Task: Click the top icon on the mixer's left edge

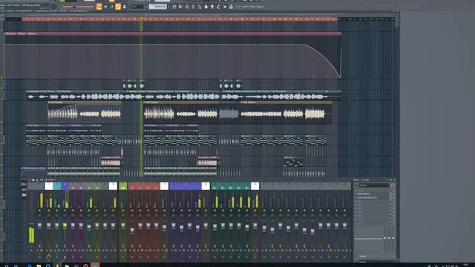Action: (x=23, y=184)
